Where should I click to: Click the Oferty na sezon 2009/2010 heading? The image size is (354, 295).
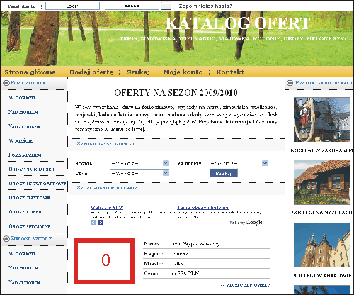[176, 92]
